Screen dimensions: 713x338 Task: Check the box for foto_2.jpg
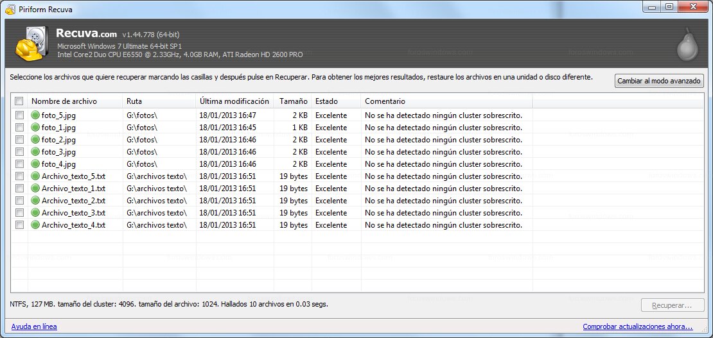tap(19, 139)
